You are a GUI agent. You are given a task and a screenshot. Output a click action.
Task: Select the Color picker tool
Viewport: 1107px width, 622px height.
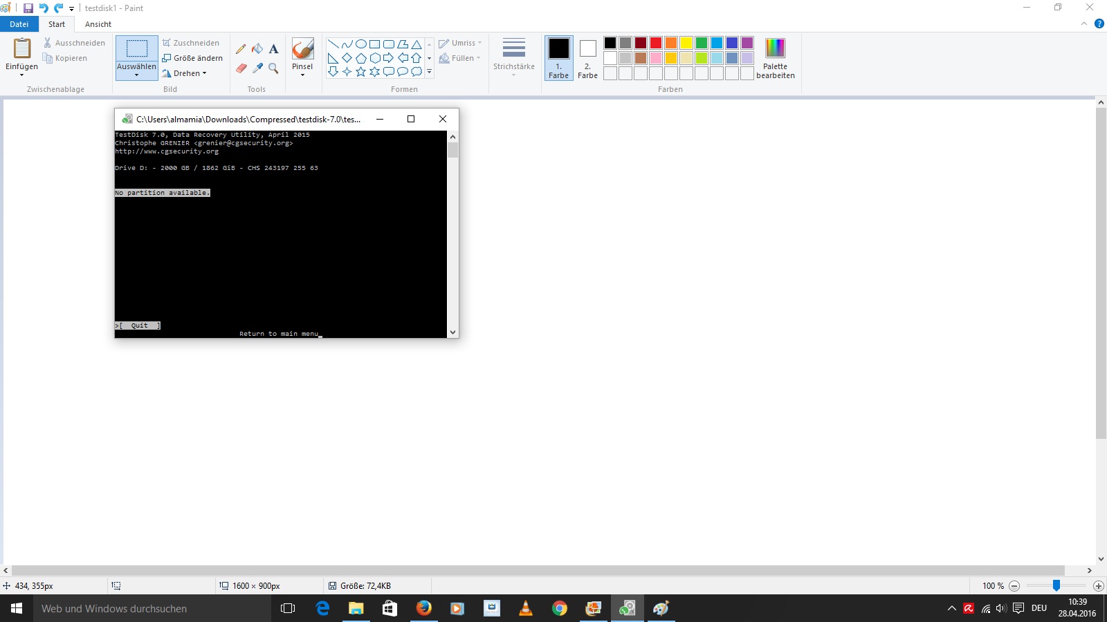[257, 68]
